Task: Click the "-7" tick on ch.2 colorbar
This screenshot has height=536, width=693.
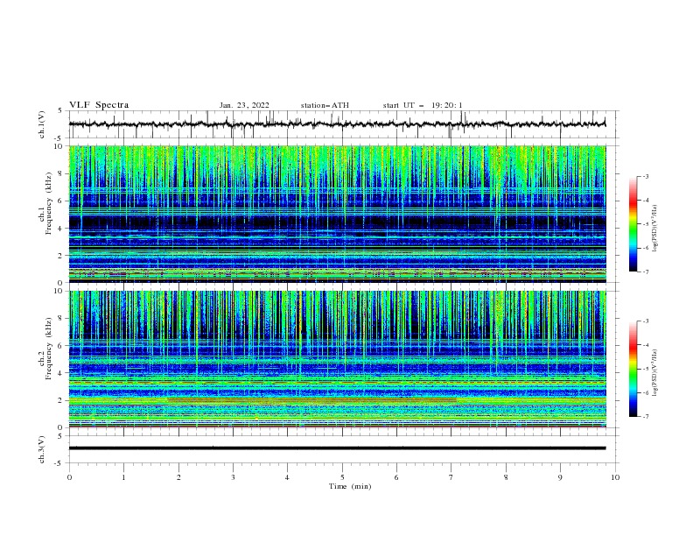Action: pos(646,417)
